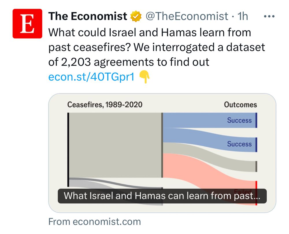Open The Economist profile avatar
The width and height of the screenshot is (289, 234).
(x=27, y=24)
